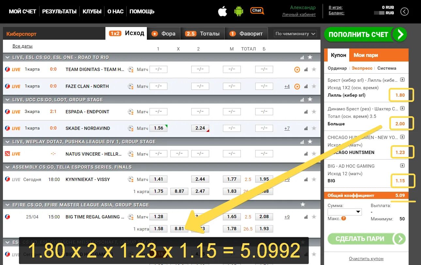The height and width of the screenshot is (265, 421).
Task: Open statistics for ESPADA - ENDPOINT
Action: [x=306, y=112]
